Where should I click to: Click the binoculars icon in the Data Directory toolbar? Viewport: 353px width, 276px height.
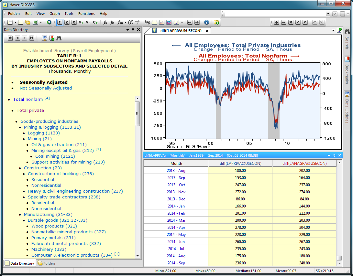tap(59, 38)
